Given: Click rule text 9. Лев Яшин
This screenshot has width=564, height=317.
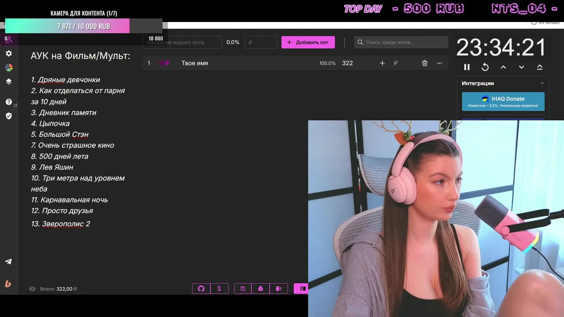Looking at the screenshot, I should [52, 167].
